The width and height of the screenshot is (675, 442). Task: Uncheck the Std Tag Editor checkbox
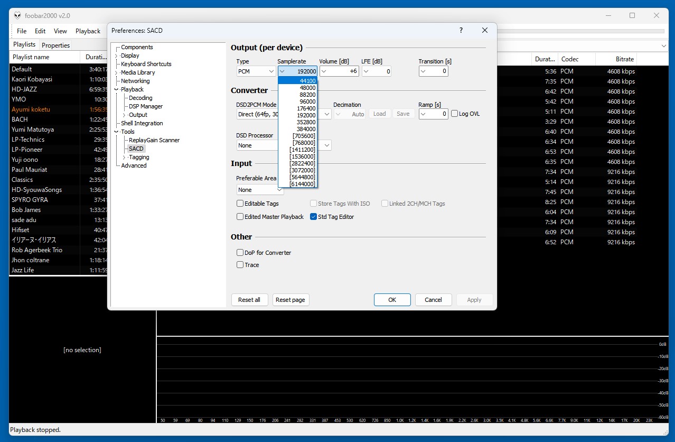coord(313,217)
